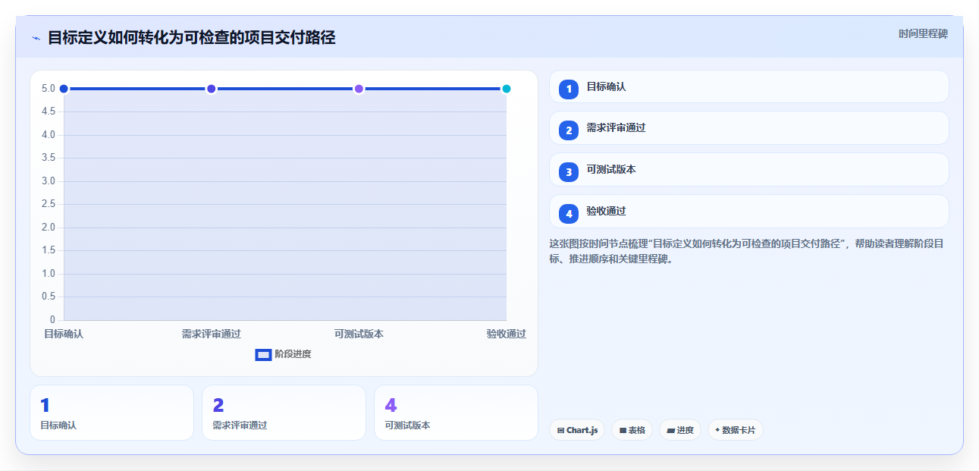Viewport: 979px width, 471px height.
Task: Select step 3 可测试版本 in the list
Action: 748,170
